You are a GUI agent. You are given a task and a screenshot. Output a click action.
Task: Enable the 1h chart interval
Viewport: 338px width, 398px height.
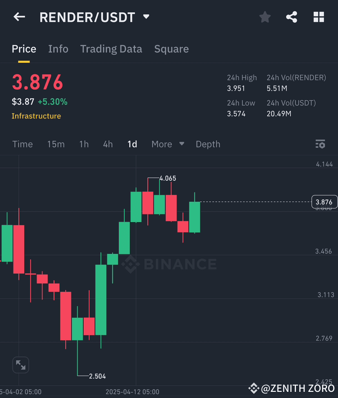(84, 144)
